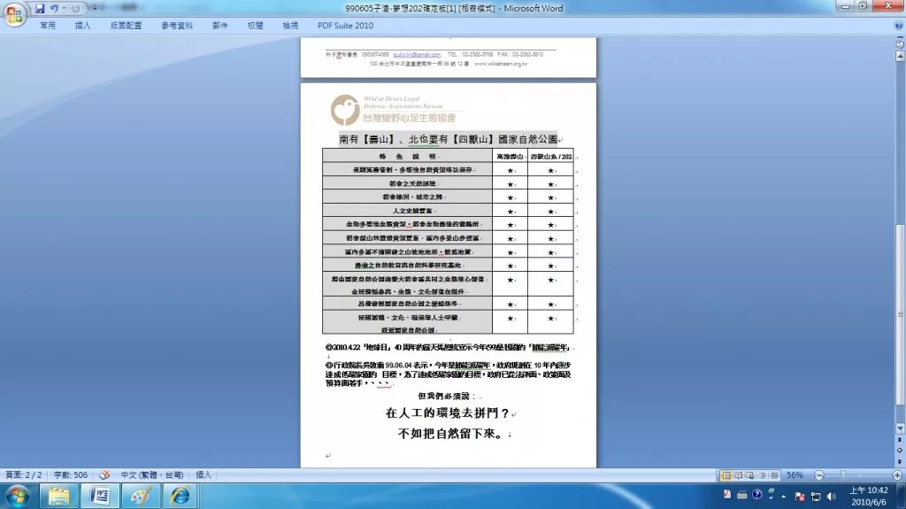Redo the last action
Viewport: 906px width, 509px height.
pyautogui.click(x=76, y=9)
